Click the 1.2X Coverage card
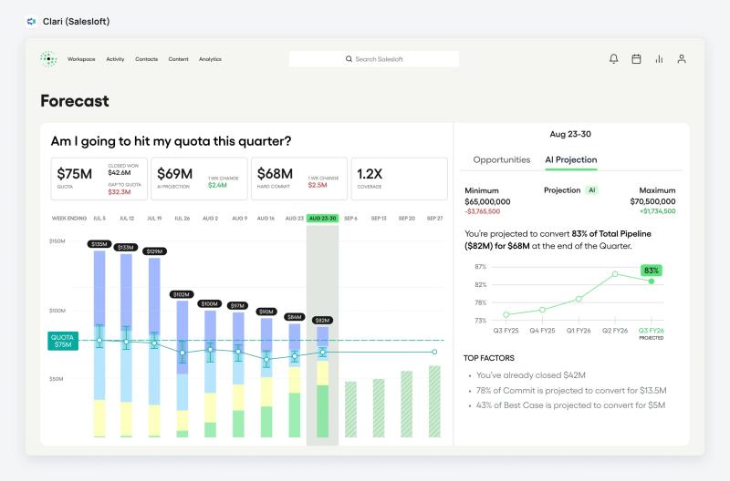Viewport: 730px width, 481px height. [400, 179]
